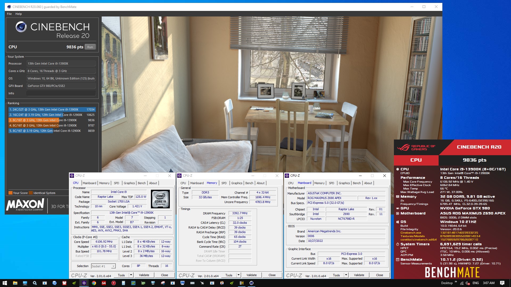Expand the Tools arrow in the CPU-Z Memory window

pyautogui.click(x=238, y=275)
